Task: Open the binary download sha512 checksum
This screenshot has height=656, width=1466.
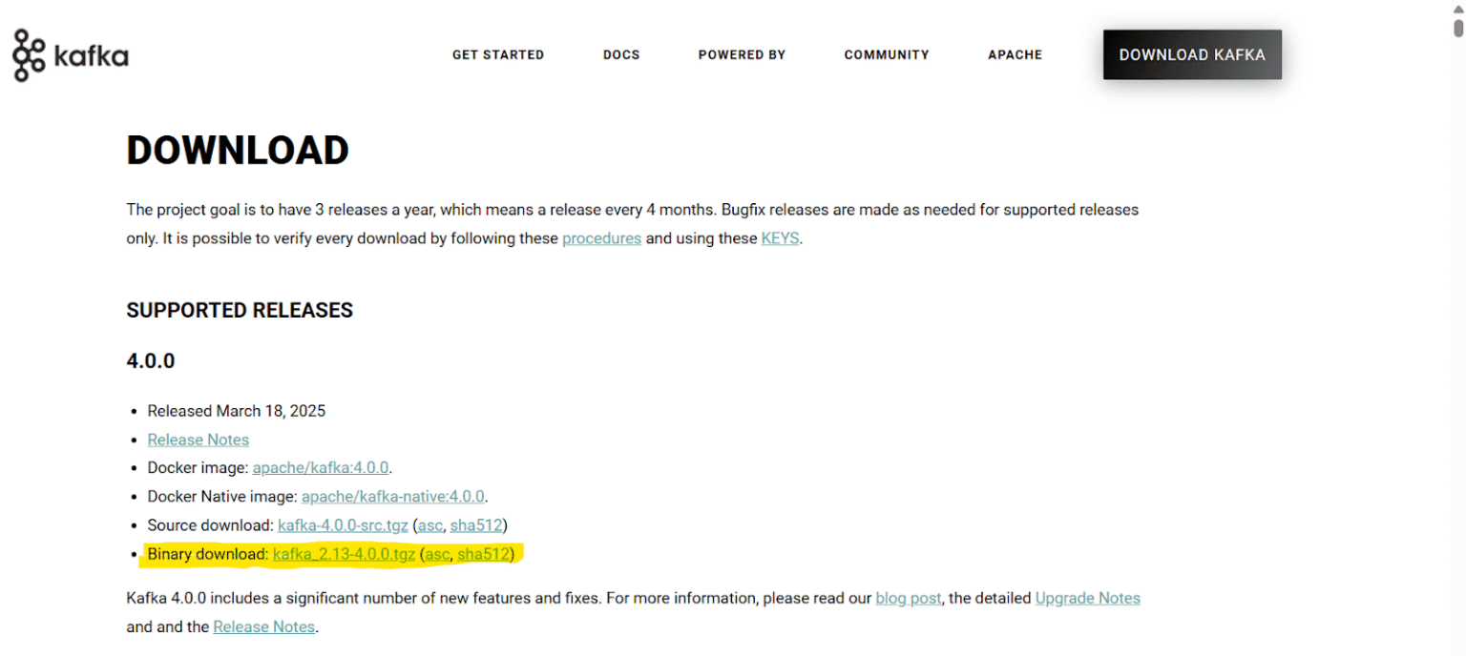Action: click(483, 554)
